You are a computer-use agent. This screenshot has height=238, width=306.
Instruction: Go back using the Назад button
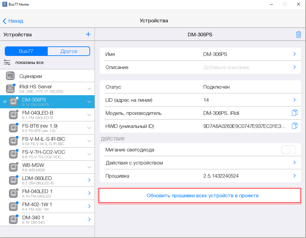pyautogui.click(x=13, y=21)
